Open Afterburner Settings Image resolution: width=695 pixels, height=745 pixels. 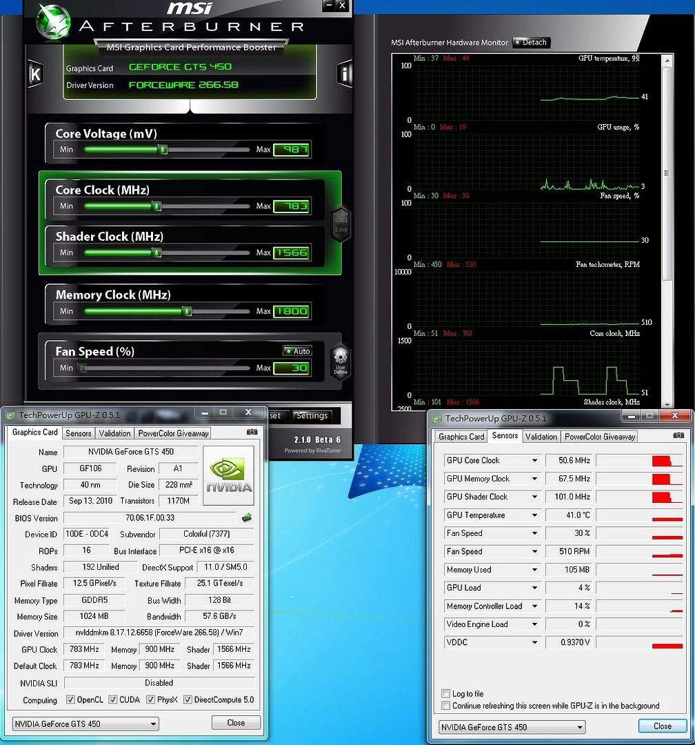(312, 416)
